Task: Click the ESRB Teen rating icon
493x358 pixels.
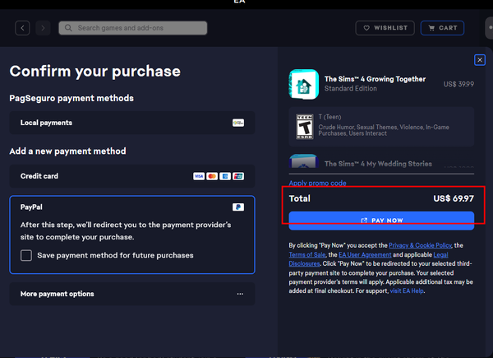Action: (304, 127)
